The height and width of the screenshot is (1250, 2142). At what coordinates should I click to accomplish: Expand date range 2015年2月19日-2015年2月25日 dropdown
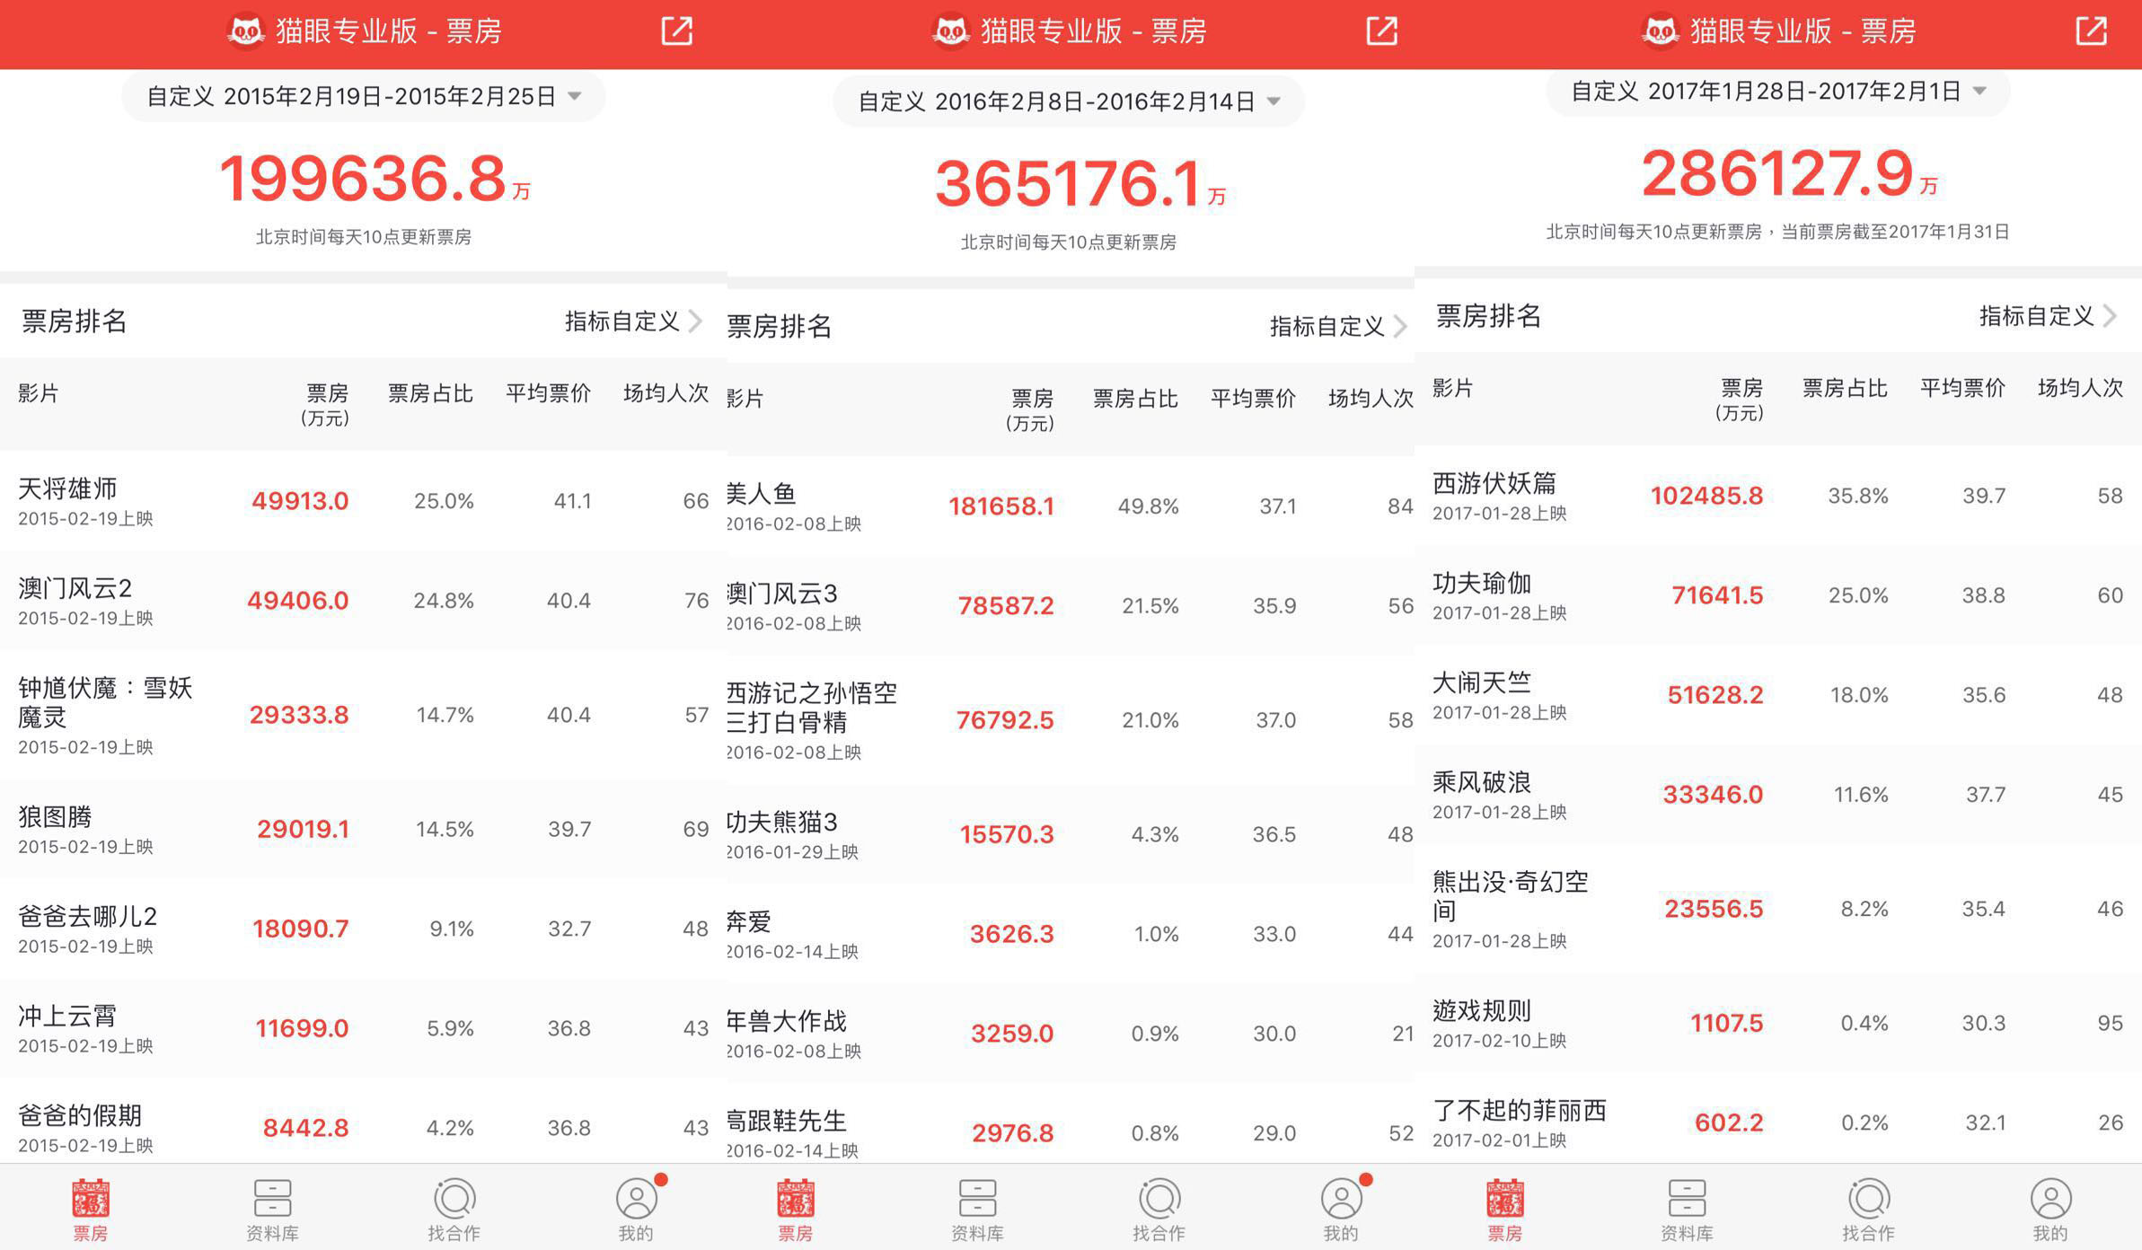363,96
